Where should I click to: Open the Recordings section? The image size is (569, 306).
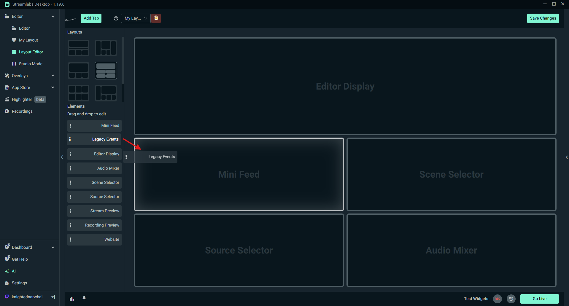[x=22, y=111]
